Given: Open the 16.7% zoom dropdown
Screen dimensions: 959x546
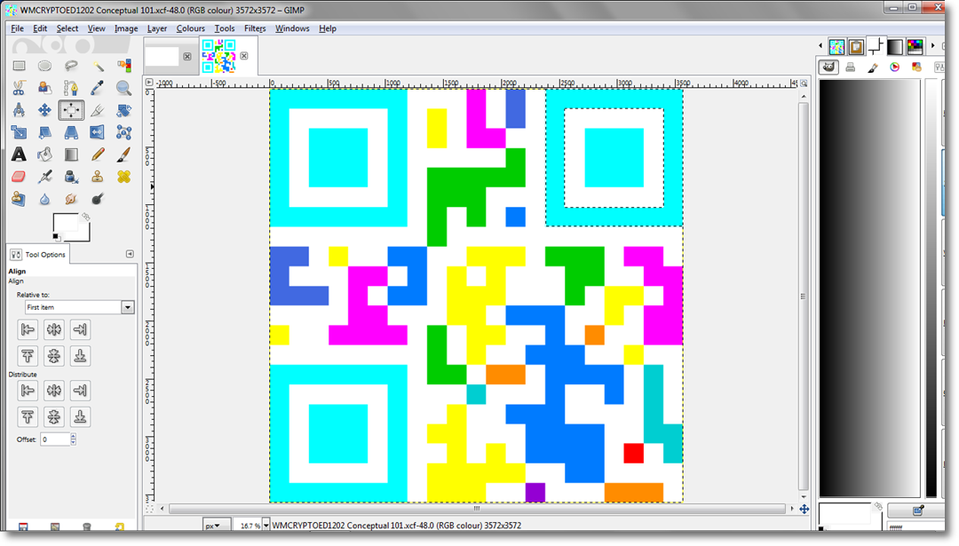Looking at the screenshot, I should 266,526.
